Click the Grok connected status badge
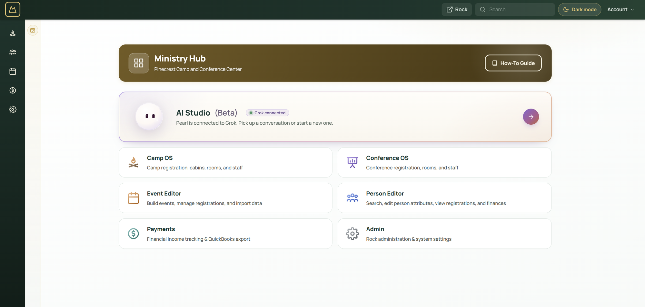 point(267,113)
